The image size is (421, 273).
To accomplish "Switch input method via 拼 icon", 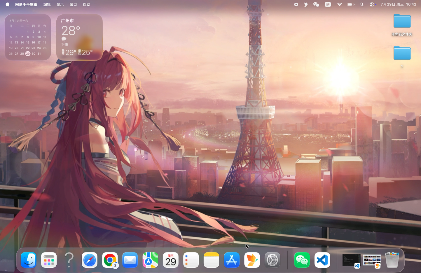I will coord(328,4).
